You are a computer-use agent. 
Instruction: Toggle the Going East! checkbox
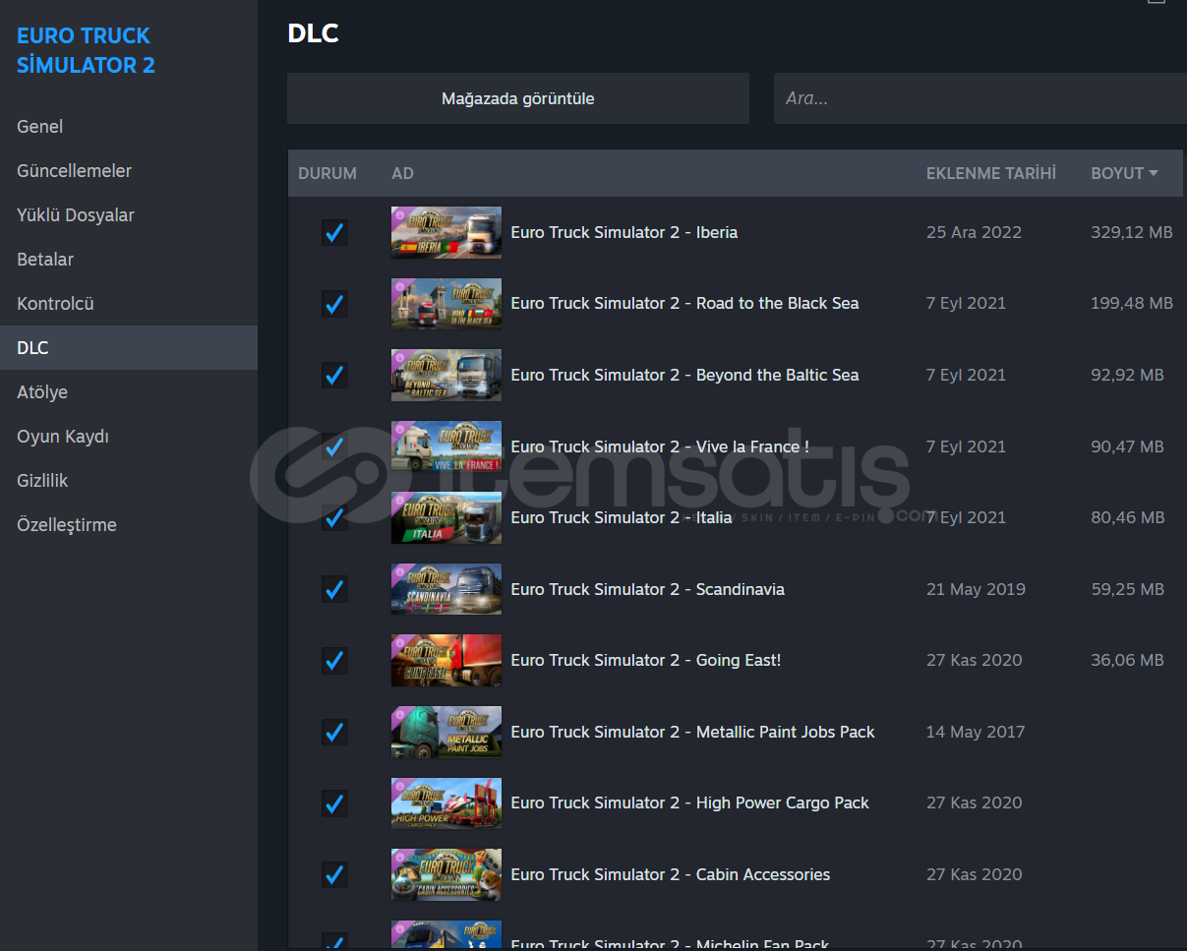coord(334,661)
